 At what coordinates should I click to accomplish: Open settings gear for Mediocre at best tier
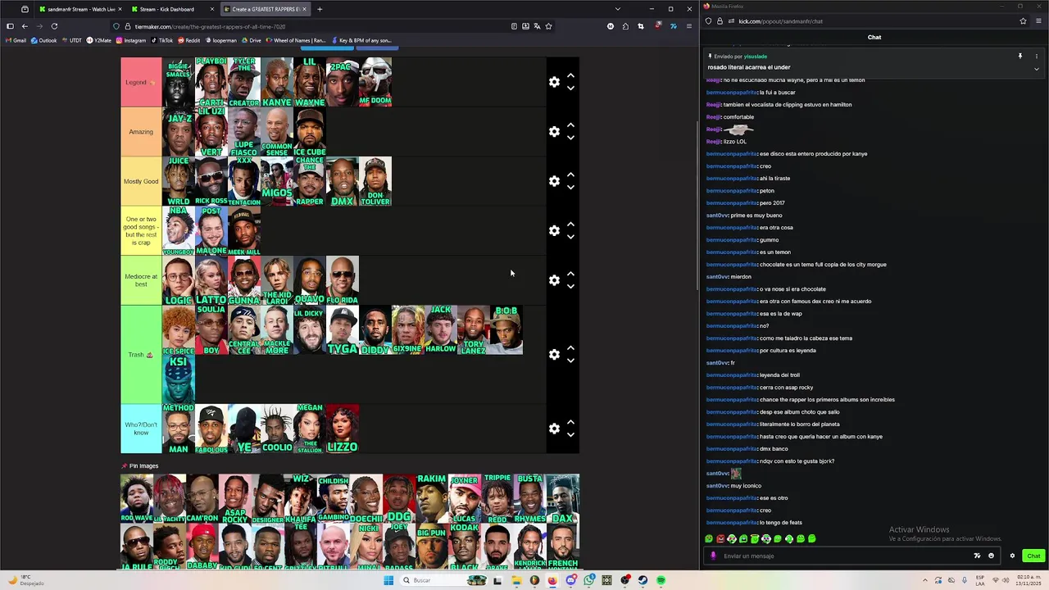point(554,280)
